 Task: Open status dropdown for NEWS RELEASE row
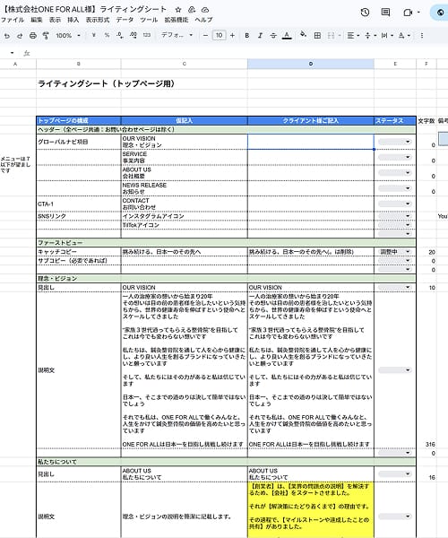394,188
